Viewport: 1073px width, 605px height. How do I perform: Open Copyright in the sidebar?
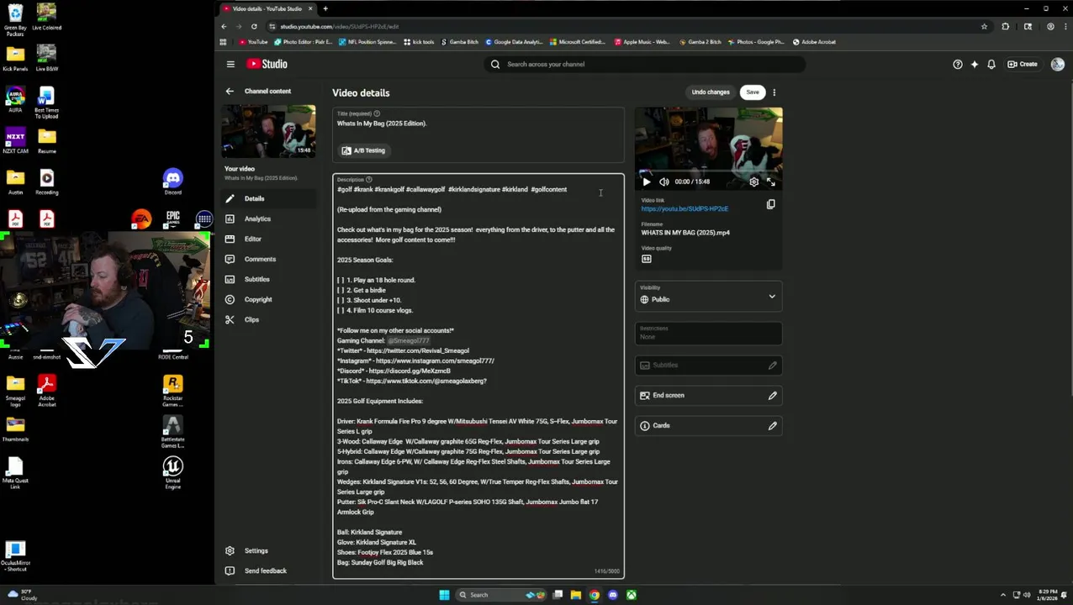click(269, 299)
